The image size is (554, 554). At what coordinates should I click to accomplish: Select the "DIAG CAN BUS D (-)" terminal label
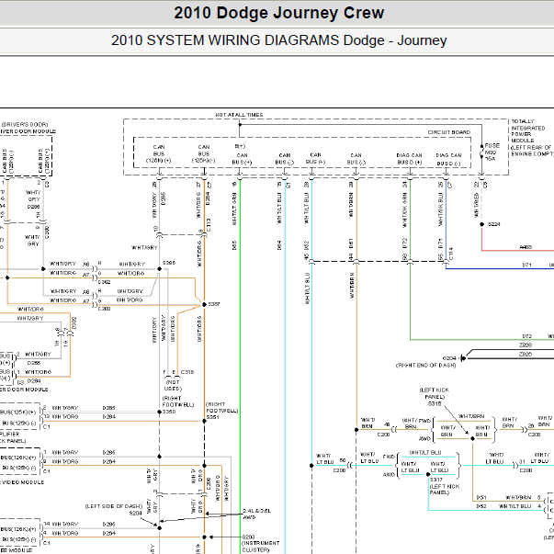tap(448, 159)
